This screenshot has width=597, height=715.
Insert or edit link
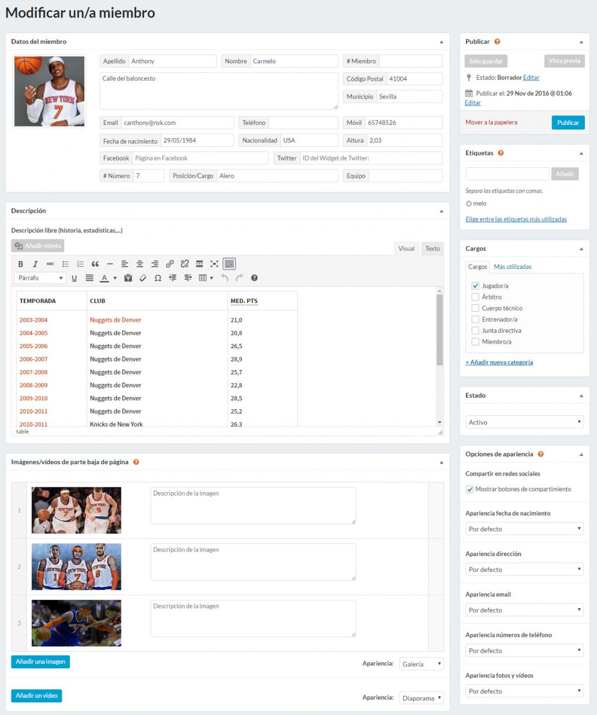[170, 264]
